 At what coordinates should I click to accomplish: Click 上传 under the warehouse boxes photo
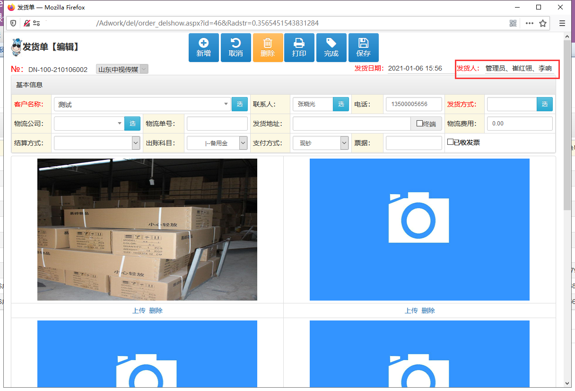139,311
